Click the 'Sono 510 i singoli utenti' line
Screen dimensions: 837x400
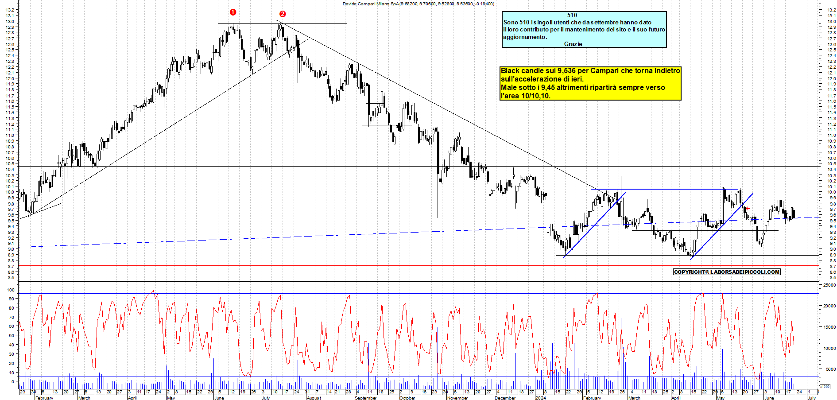tap(577, 22)
